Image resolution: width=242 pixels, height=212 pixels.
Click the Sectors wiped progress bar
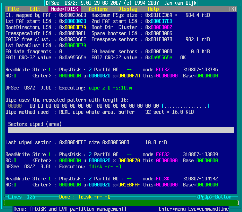[121, 130]
